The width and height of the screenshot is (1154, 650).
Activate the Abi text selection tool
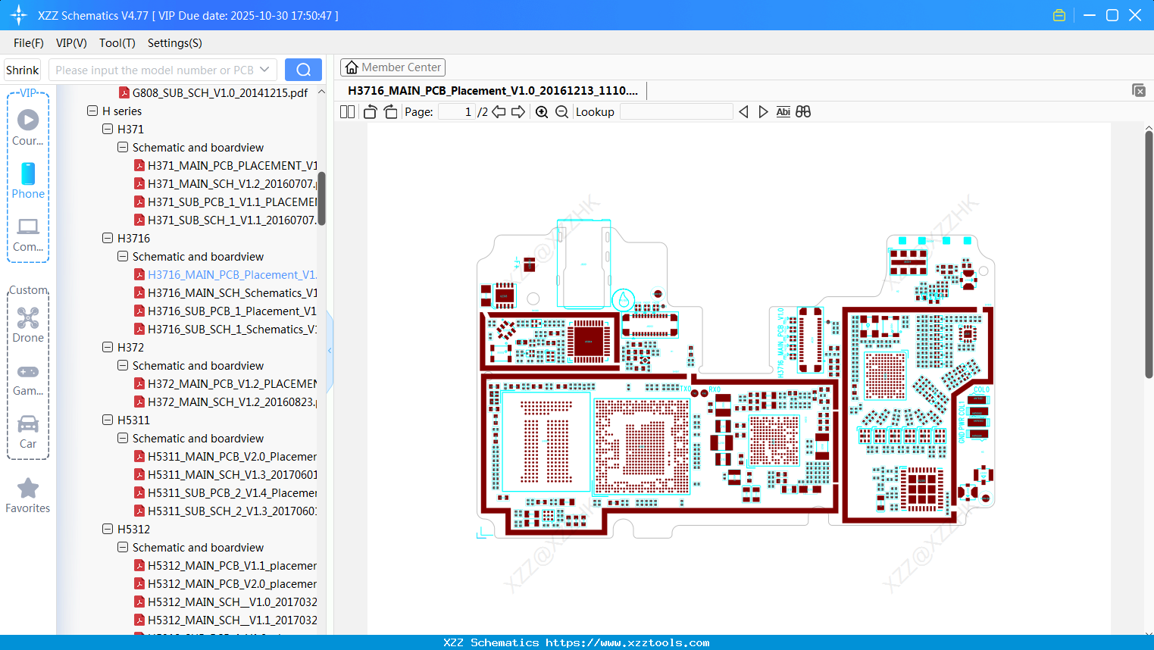click(783, 111)
